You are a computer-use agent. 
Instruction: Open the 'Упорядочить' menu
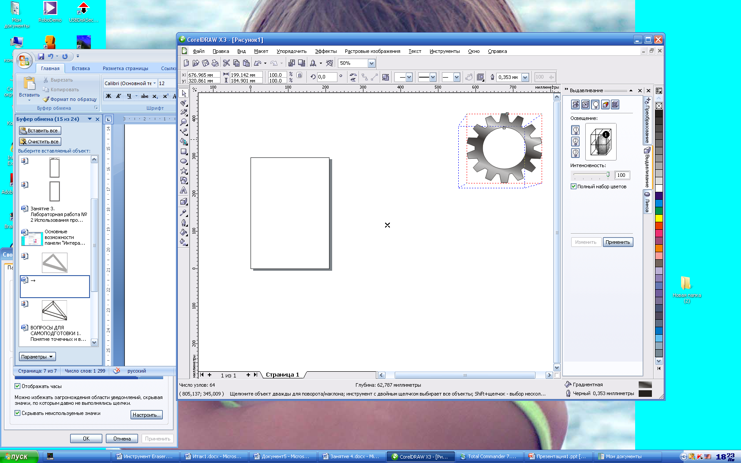coord(291,51)
